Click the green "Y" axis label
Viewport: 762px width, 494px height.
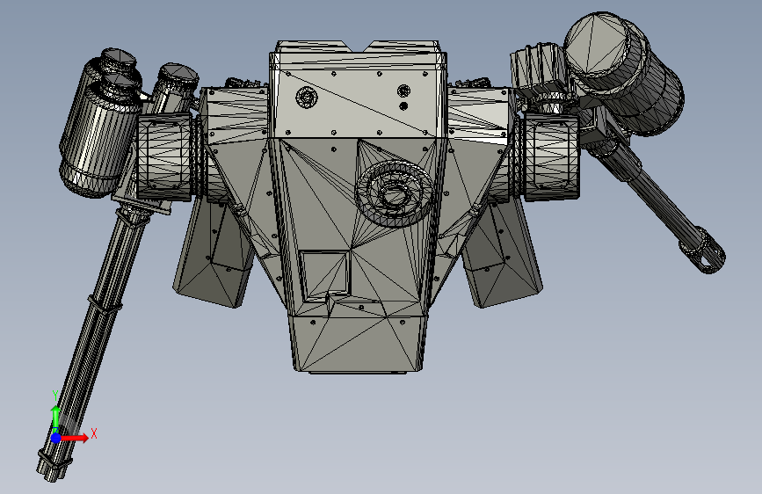(x=55, y=396)
